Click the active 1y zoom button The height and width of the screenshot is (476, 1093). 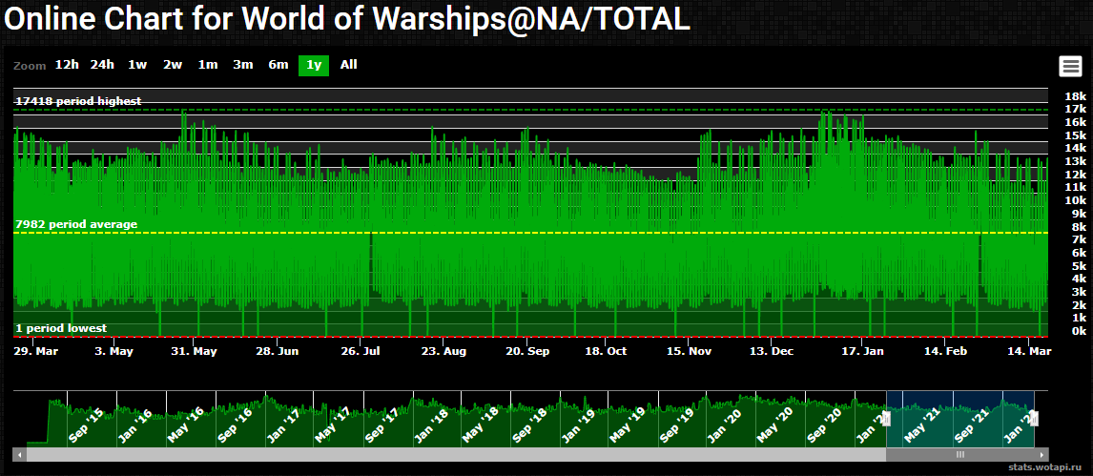click(x=314, y=65)
